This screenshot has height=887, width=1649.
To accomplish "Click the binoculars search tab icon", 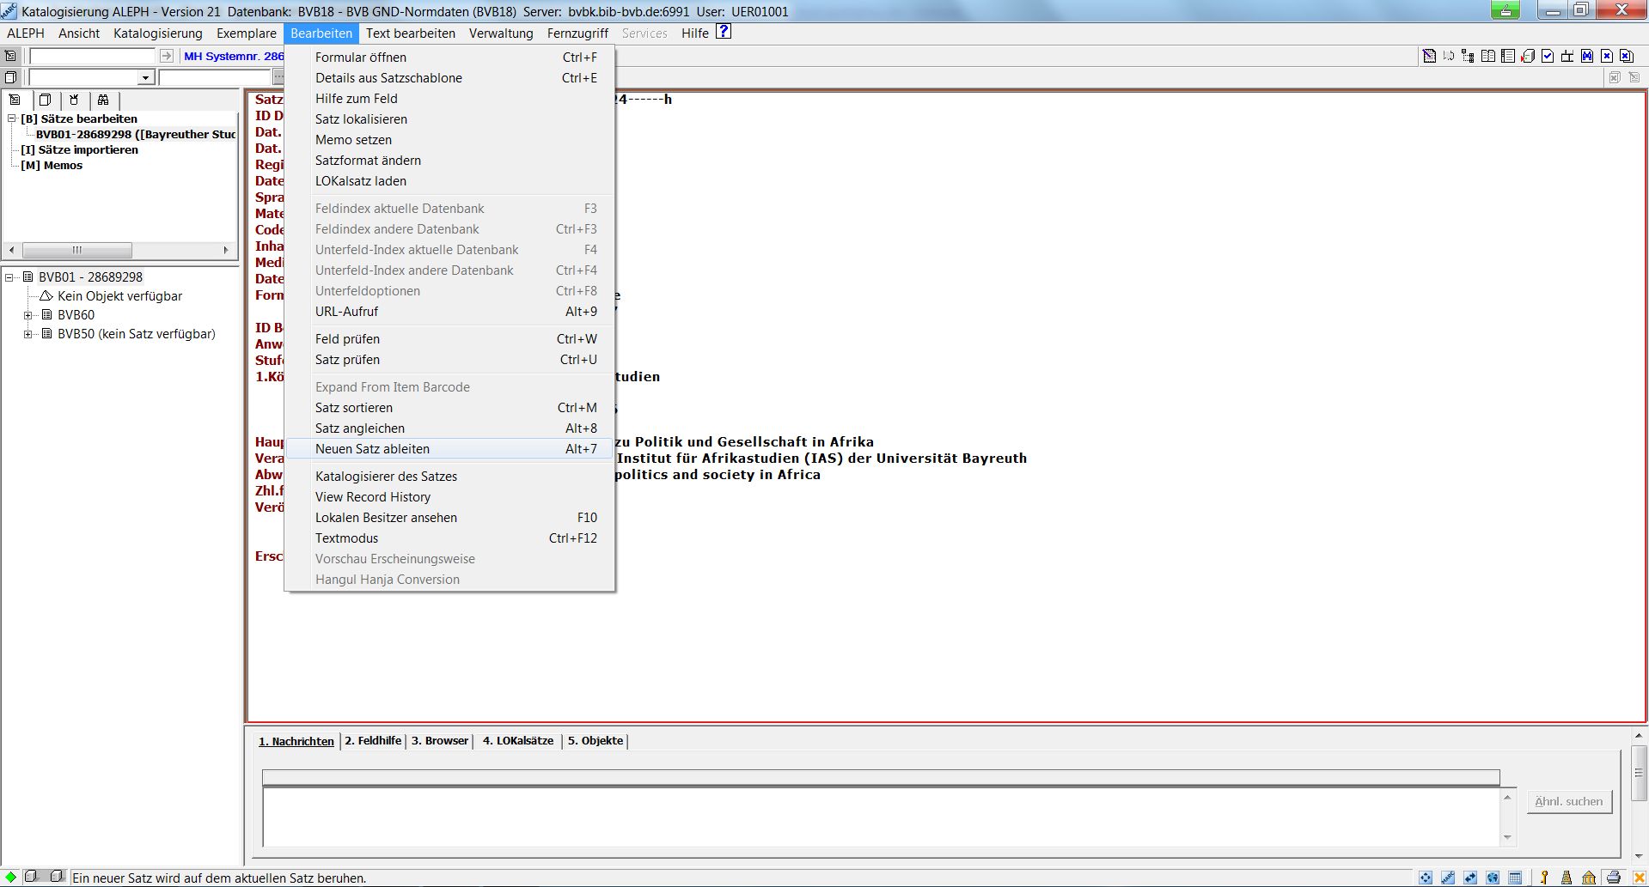I will [x=103, y=100].
